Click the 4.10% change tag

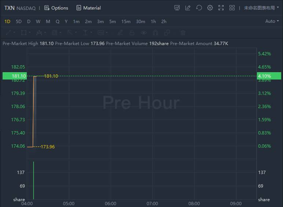pyautogui.click(x=269, y=76)
